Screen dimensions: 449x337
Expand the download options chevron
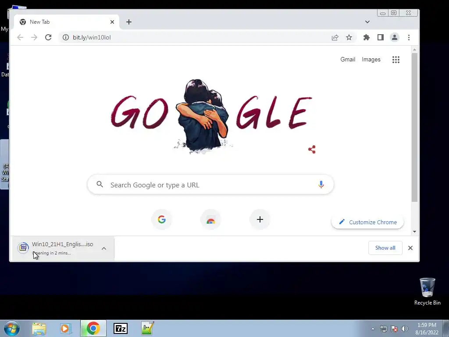click(104, 248)
